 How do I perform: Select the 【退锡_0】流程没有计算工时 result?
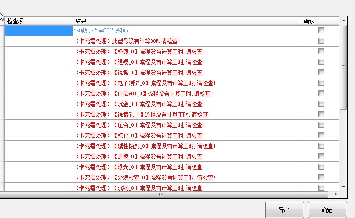(158, 62)
